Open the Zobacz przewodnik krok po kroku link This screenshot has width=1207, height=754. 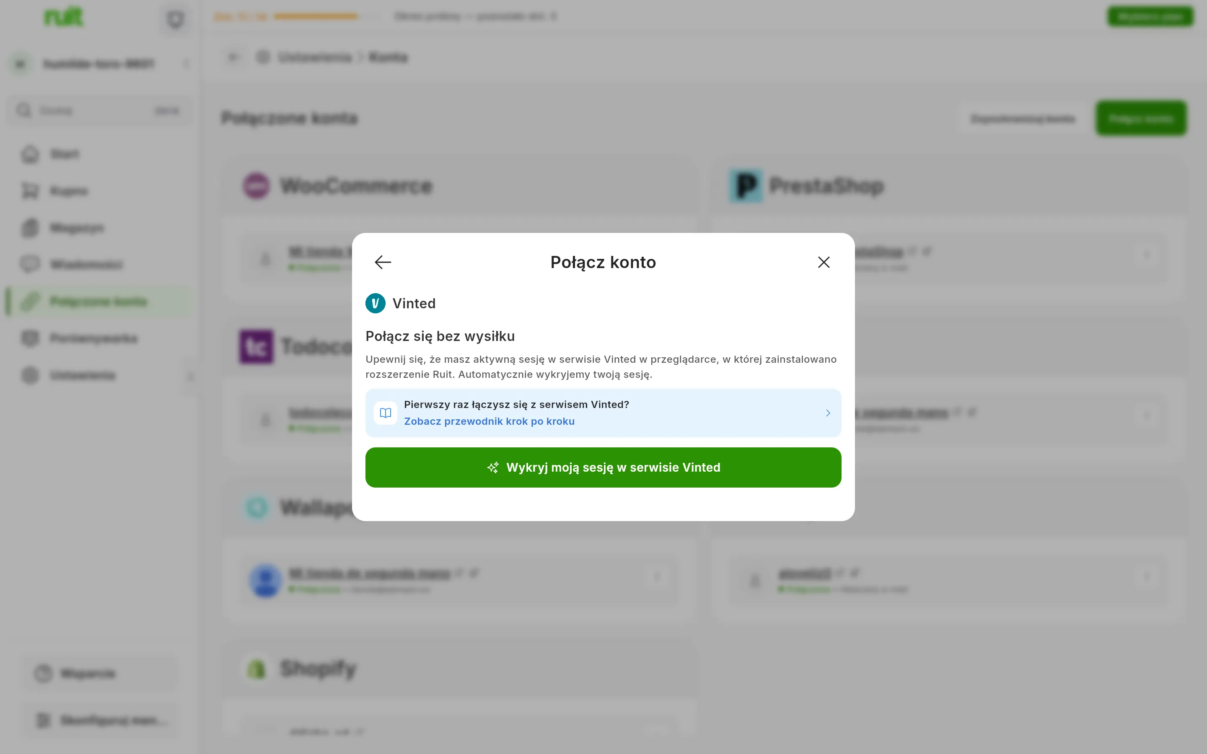pos(489,421)
